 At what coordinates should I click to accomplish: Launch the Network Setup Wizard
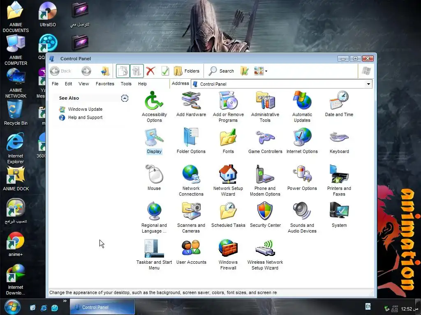(x=228, y=180)
